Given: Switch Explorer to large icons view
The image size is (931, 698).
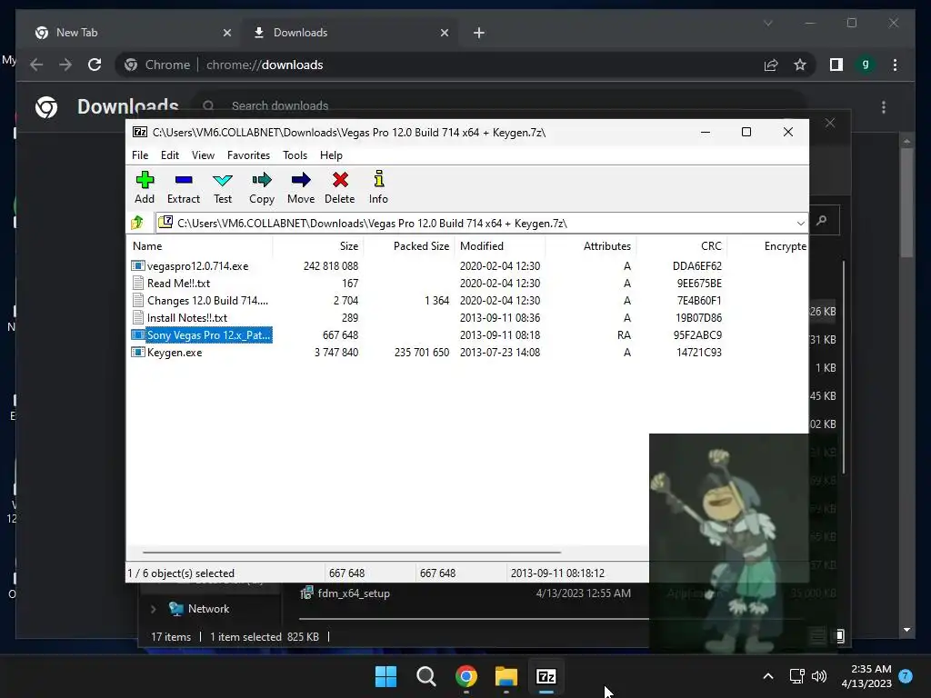Looking at the screenshot, I should [x=839, y=636].
